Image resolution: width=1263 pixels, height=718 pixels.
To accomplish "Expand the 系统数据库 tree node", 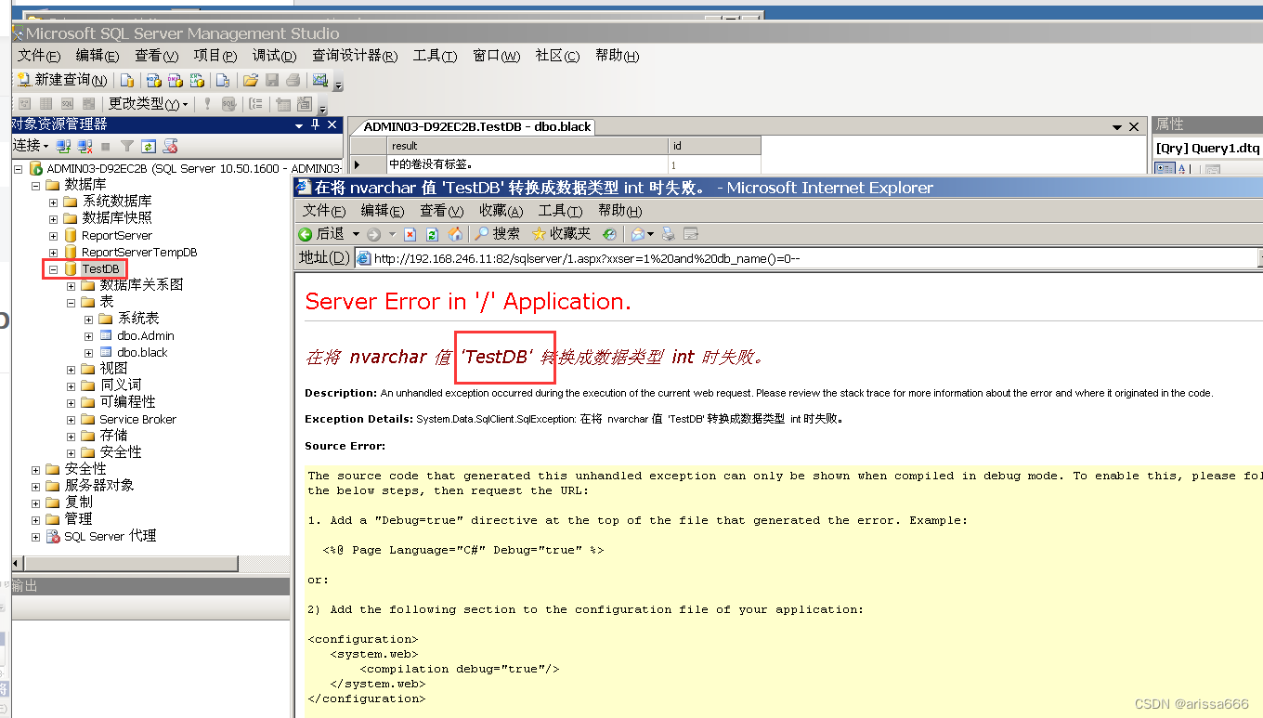I will click(53, 201).
